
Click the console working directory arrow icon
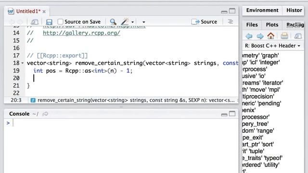tap(45, 114)
